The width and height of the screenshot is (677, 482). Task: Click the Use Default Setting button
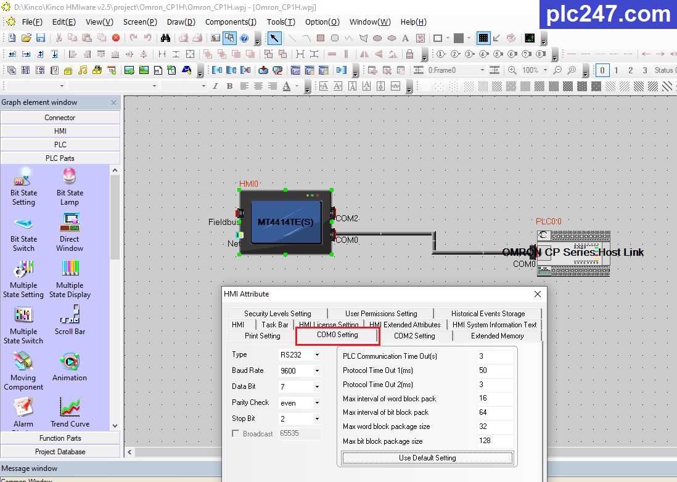(427, 457)
